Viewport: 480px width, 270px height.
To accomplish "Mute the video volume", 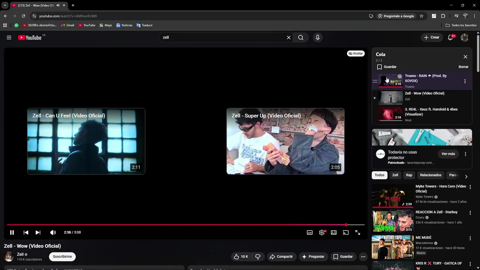I will (x=53, y=232).
